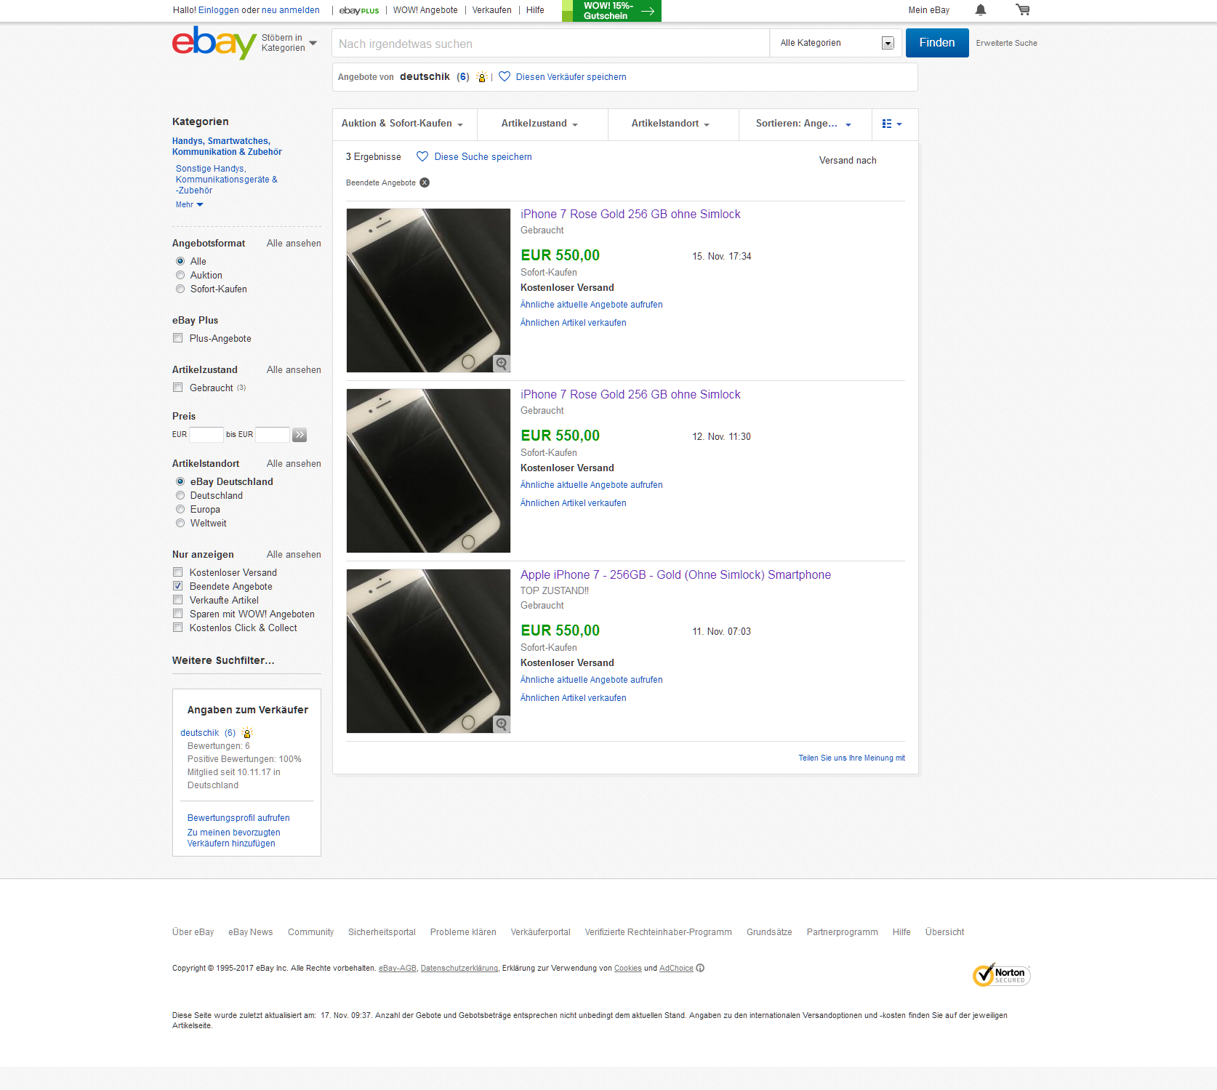Open Community footer link
The image size is (1217, 1090).
[x=310, y=932]
